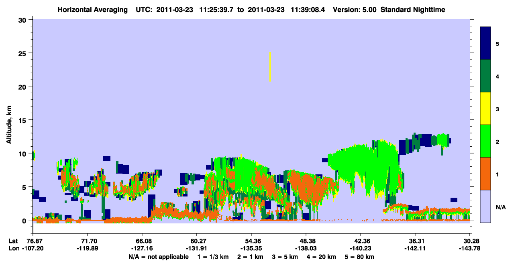Click the bright green color bar segment labeled 2
This screenshot has width=522, height=268.
point(485,141)
